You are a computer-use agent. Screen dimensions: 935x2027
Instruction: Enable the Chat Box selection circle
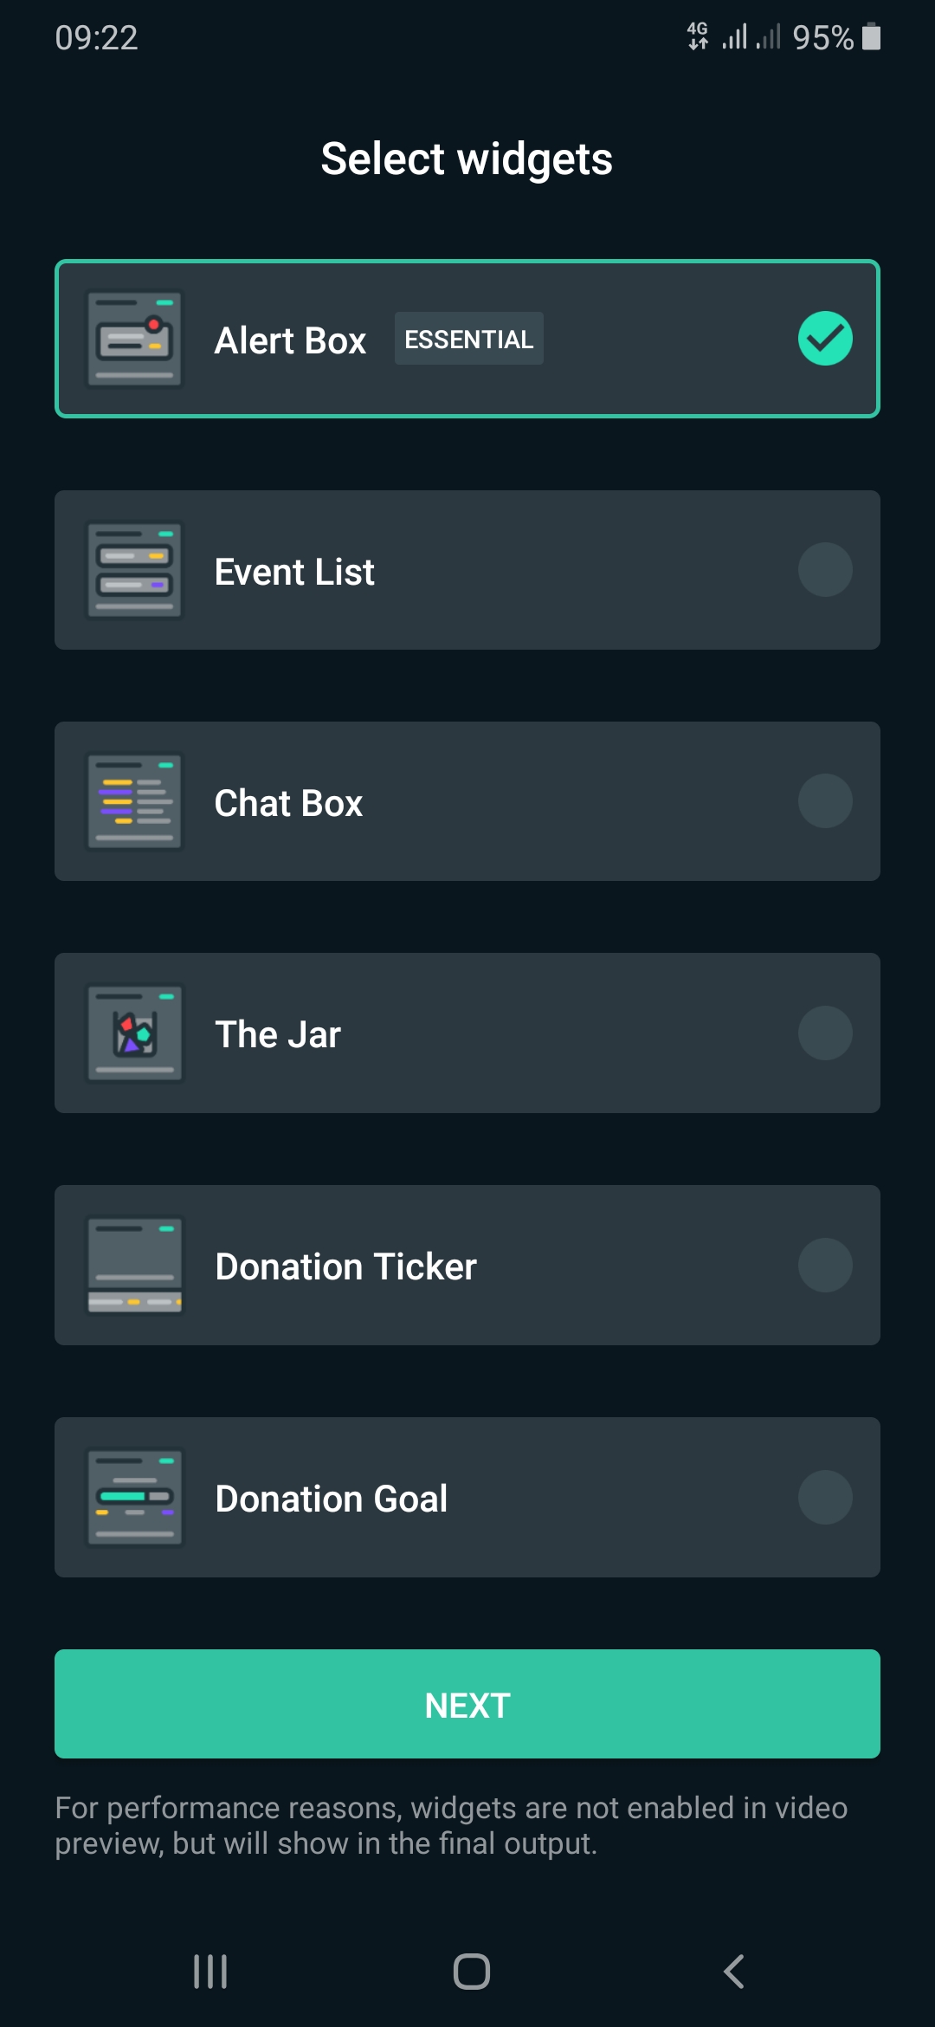(825, 801)
